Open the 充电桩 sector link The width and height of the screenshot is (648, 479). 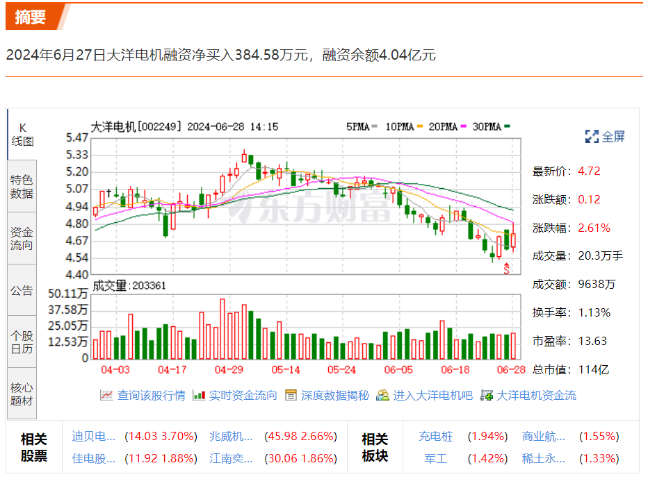[x=435, y=436]
